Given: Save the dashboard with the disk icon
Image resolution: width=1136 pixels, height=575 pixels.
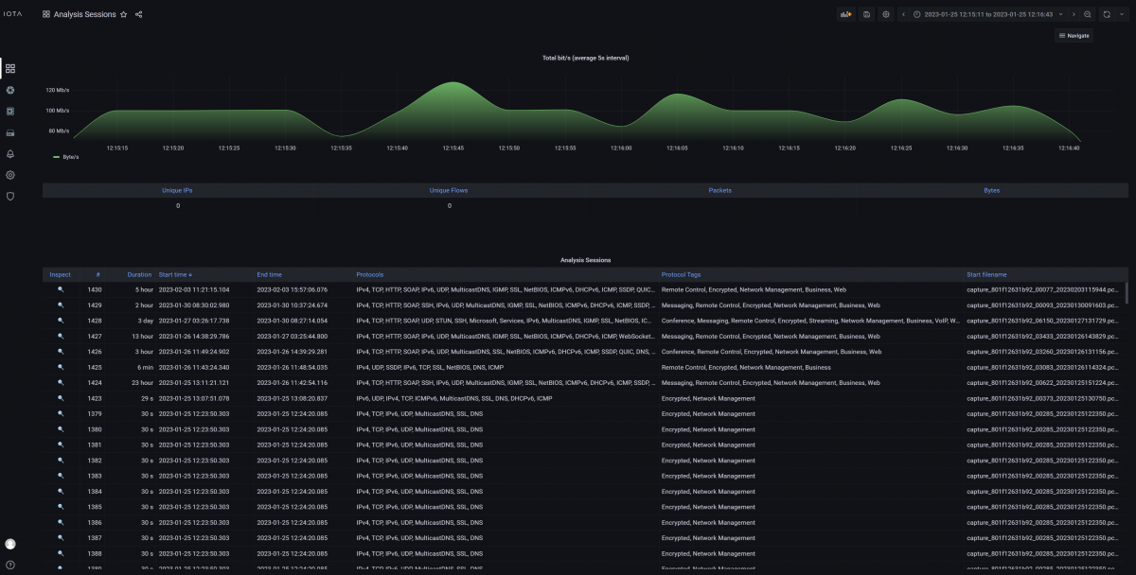Looking at the screenshot, I should point(866,14).
